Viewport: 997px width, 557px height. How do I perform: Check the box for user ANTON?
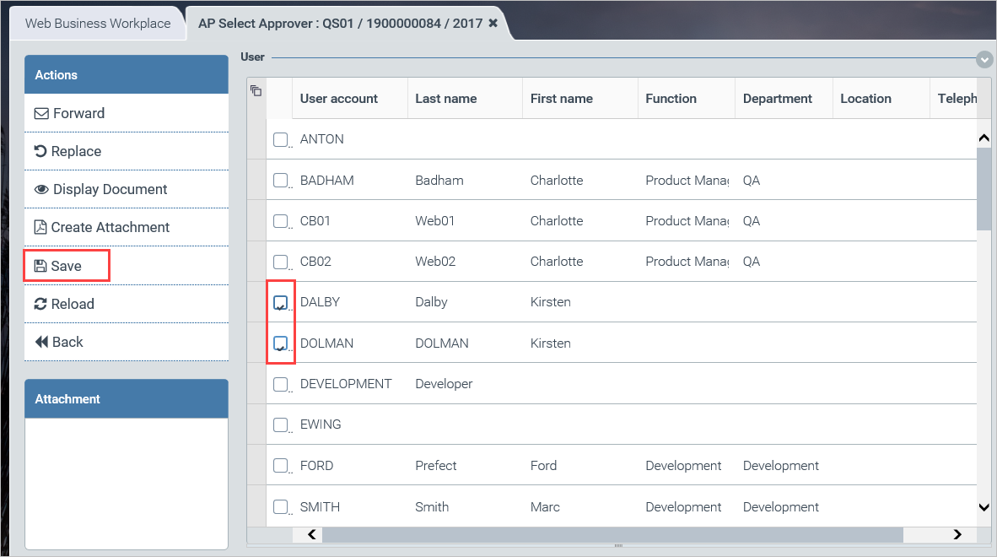pos(281,139)
